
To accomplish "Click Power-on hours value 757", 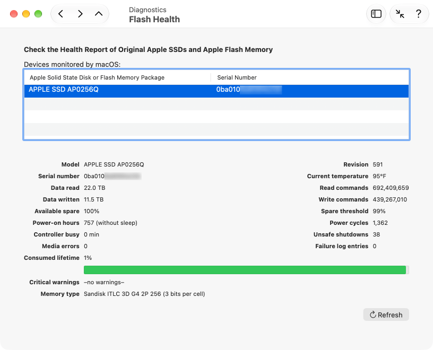I will coord(110,223).
